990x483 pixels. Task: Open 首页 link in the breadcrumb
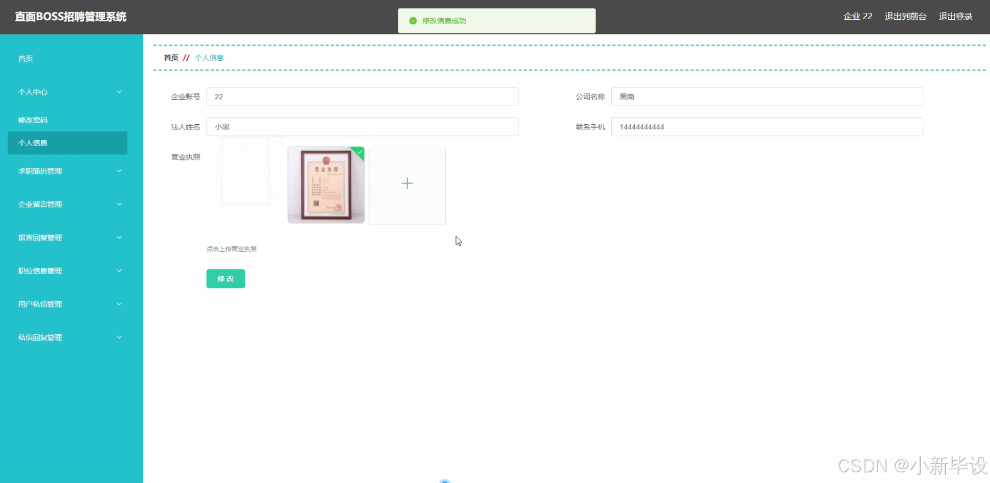pyautogui.click(x=171, y=58)
